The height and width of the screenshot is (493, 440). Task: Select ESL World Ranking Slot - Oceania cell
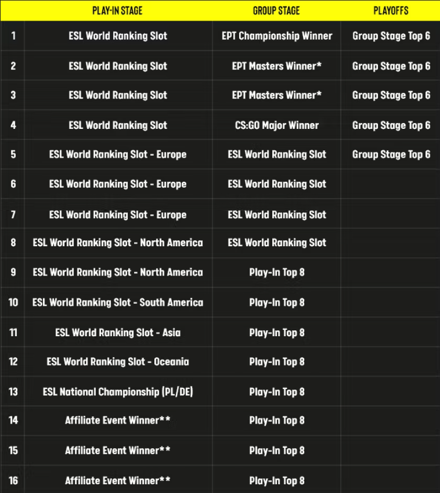[118, 362]
